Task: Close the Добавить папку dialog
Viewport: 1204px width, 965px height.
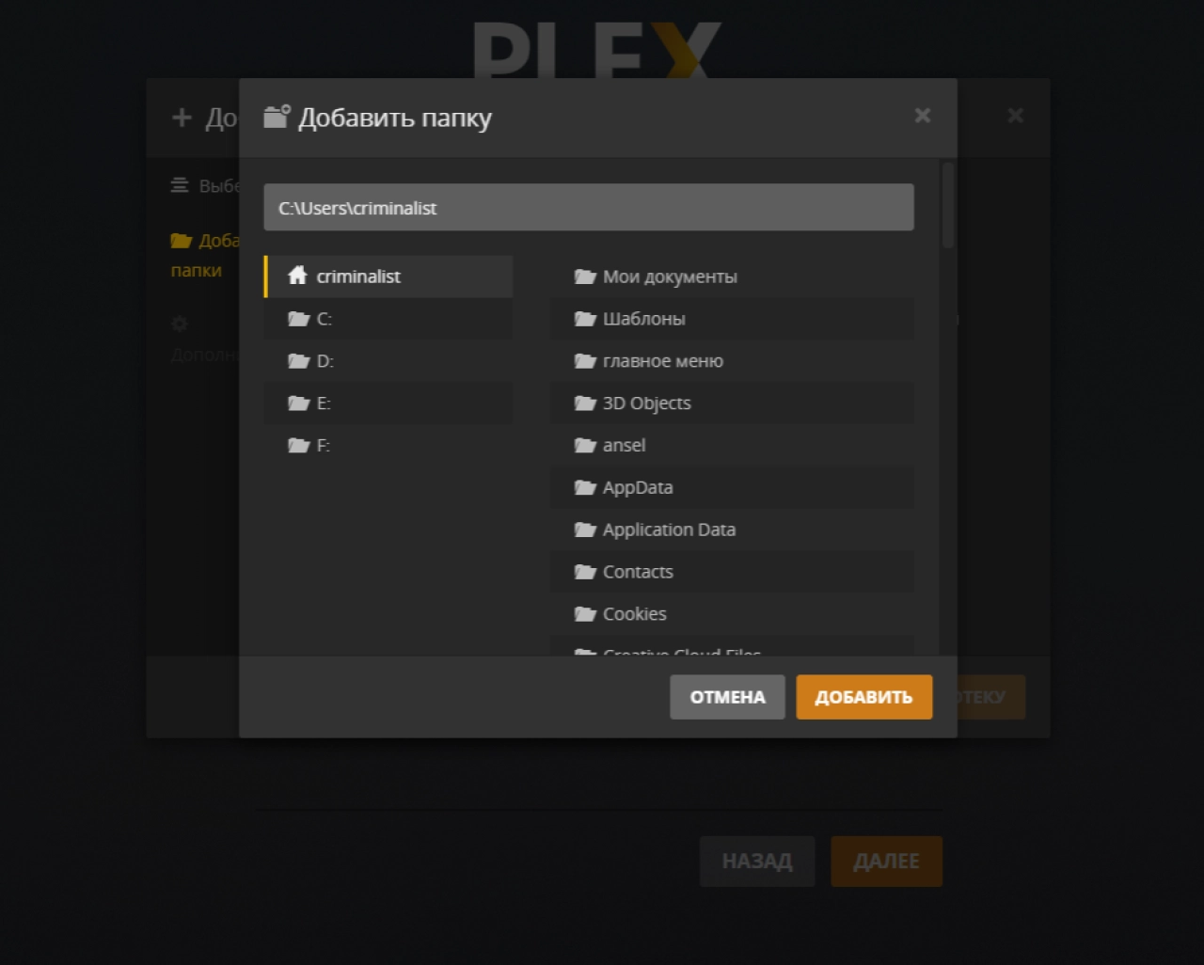Action: tap(923, 115)
